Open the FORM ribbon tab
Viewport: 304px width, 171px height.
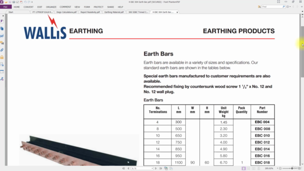[x=87, y=7]
